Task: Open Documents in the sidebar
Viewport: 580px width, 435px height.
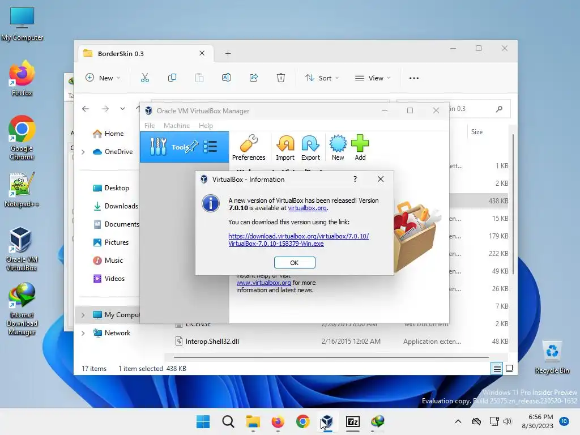Action: pos(116,224)
